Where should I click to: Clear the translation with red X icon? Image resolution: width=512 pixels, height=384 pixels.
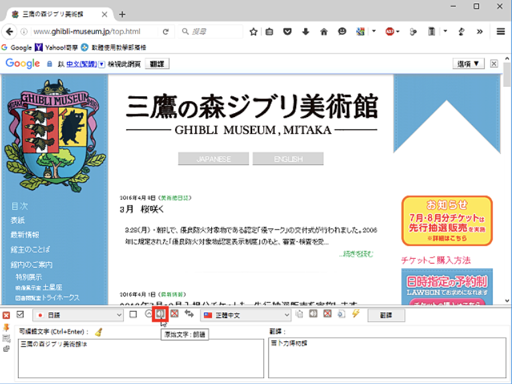pos(327,314)
